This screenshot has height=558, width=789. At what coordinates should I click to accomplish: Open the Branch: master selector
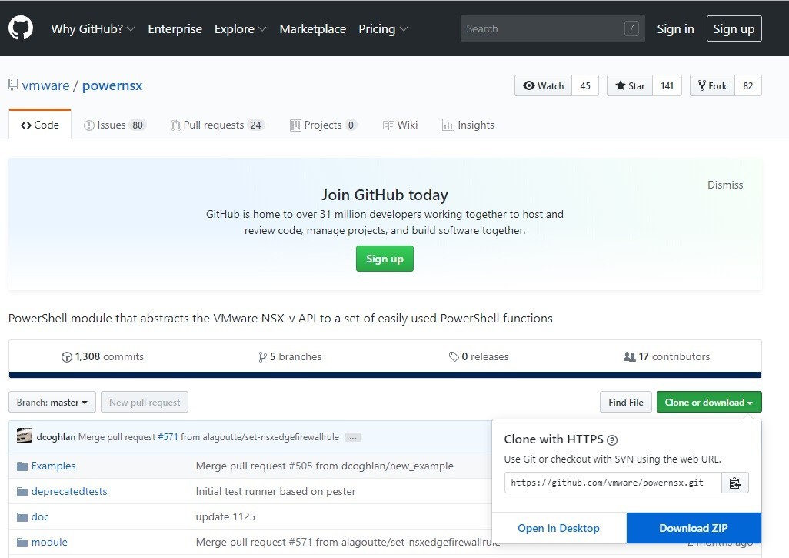click(x=52, y=403)
